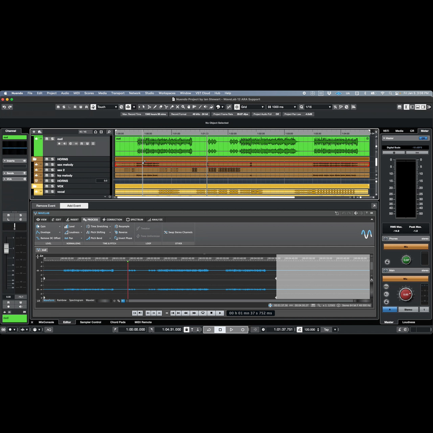This screenshot has width=433, height=433.
Task: Mute the vocal track
Action: [47, 192]
